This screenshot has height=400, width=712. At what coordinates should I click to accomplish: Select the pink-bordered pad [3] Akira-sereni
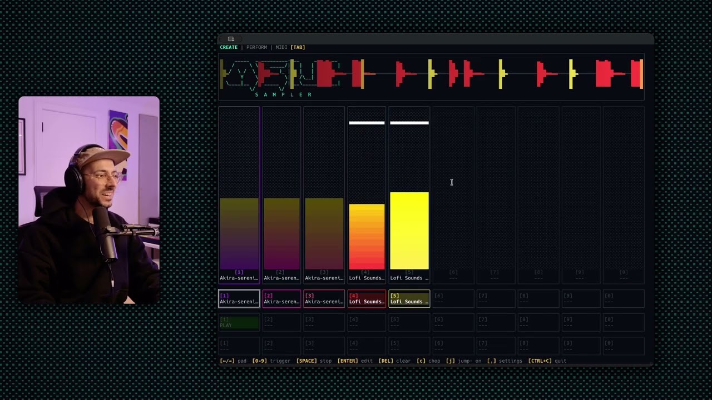324,298
